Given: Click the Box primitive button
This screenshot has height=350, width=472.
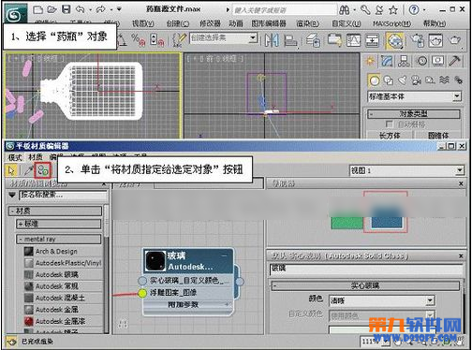Looking at the screenshot, I should pos(390,136).
